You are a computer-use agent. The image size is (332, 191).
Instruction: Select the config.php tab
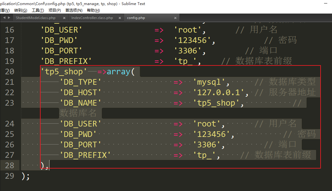(136, 18)
